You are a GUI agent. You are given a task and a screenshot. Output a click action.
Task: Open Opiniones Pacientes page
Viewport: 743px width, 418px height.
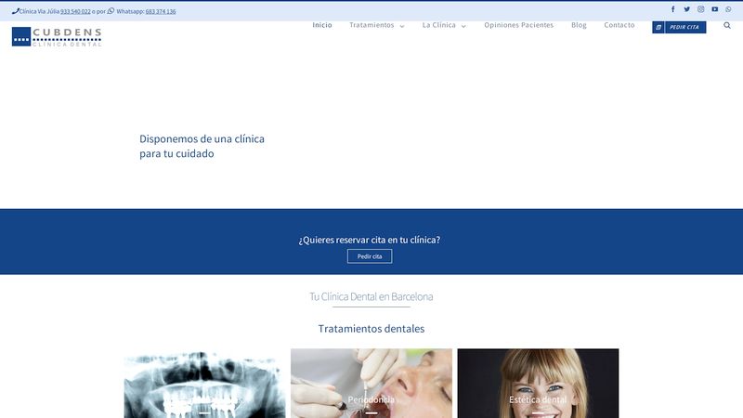click(x=519, y=25)
